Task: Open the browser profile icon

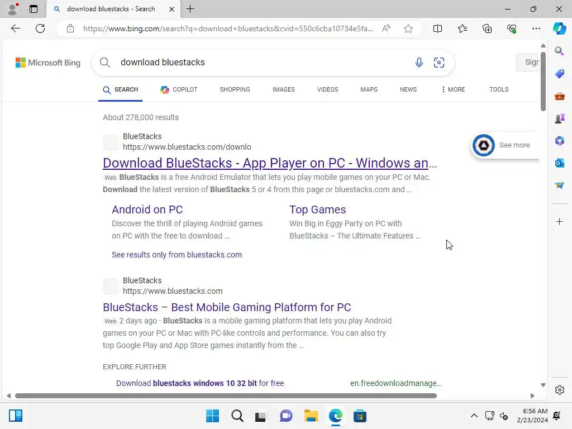Action: pyautogui.click(x=13, y=9)
